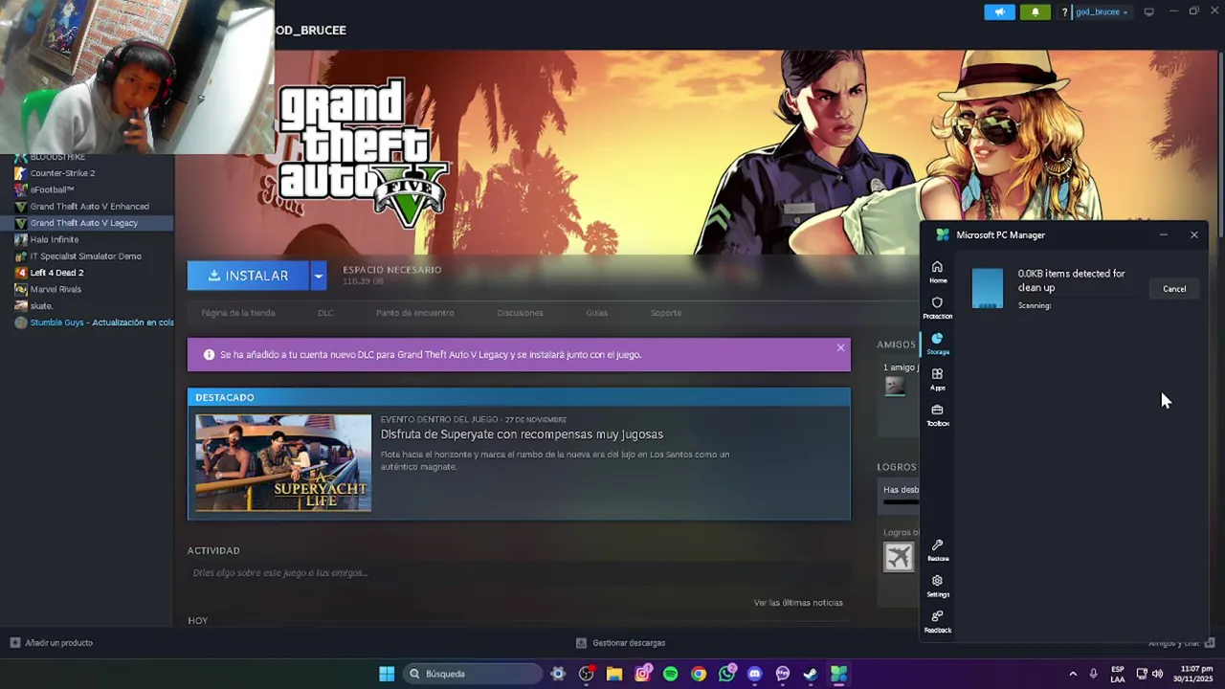Open Apps section in PC Manager

pyautogui.click(x=938, y=379)
